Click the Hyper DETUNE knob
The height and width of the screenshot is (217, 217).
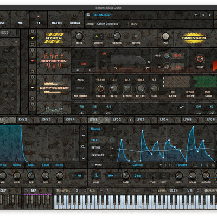[117, 36]
